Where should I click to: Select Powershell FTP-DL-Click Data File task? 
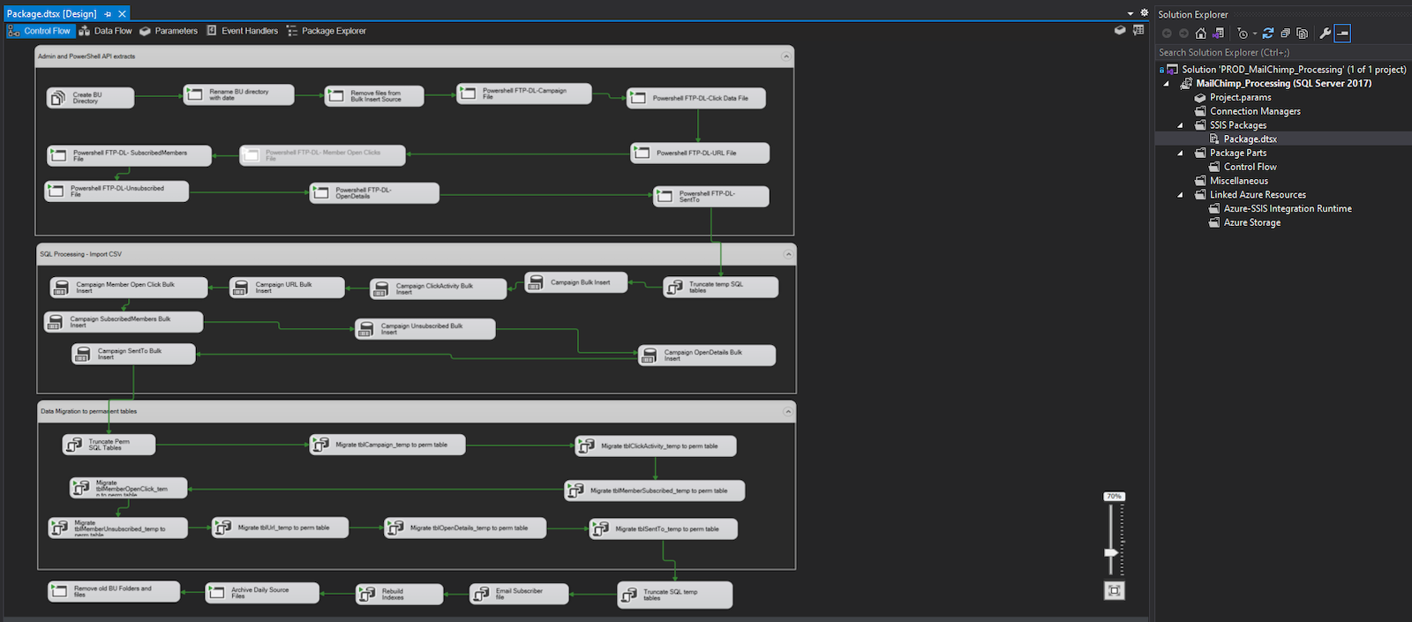[695, 98]
